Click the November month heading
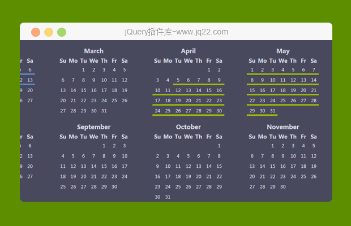The height and width of the screenshot is (226, 351). [283, 127]
